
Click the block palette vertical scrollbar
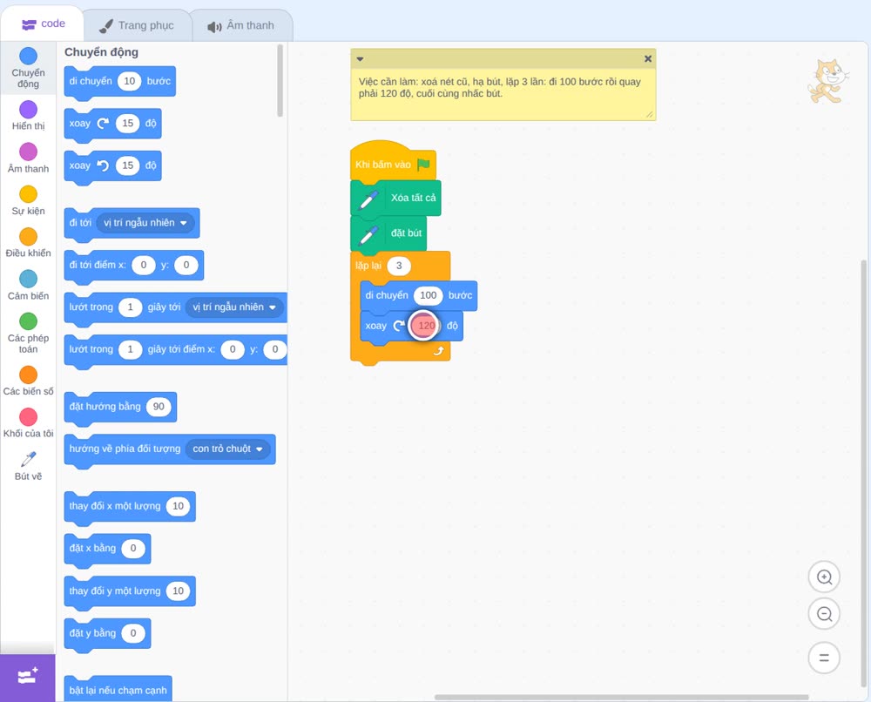280,81
